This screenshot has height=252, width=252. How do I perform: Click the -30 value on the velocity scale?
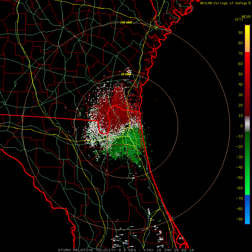(239, 157)
